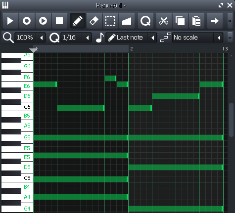Select the C5 note in bar 1
The image size is (235, 213).
81,179
